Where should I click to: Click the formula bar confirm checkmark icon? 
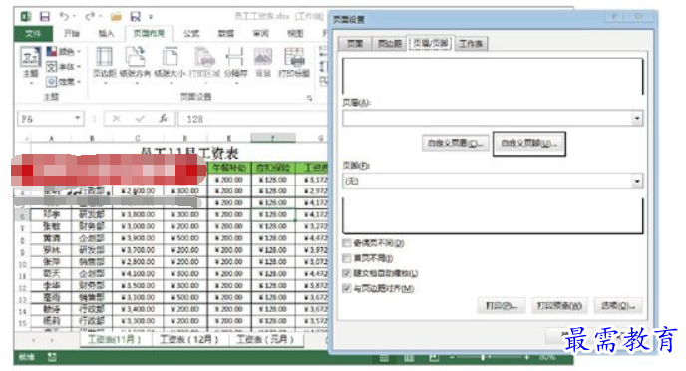pos(140,118)
